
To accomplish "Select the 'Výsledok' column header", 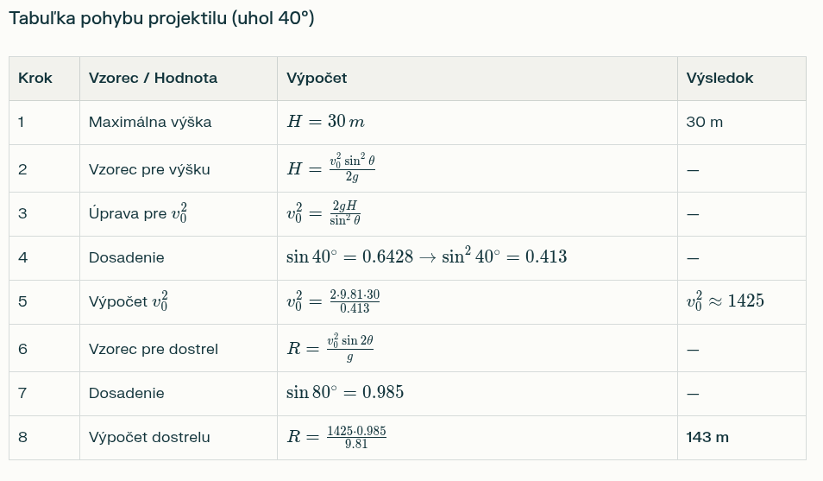I will [x=719, y=78].
